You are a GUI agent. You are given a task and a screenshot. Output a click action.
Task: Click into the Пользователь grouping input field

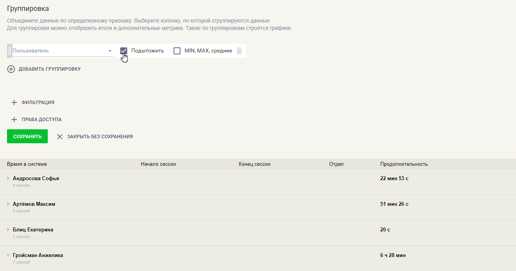point(58,51)
